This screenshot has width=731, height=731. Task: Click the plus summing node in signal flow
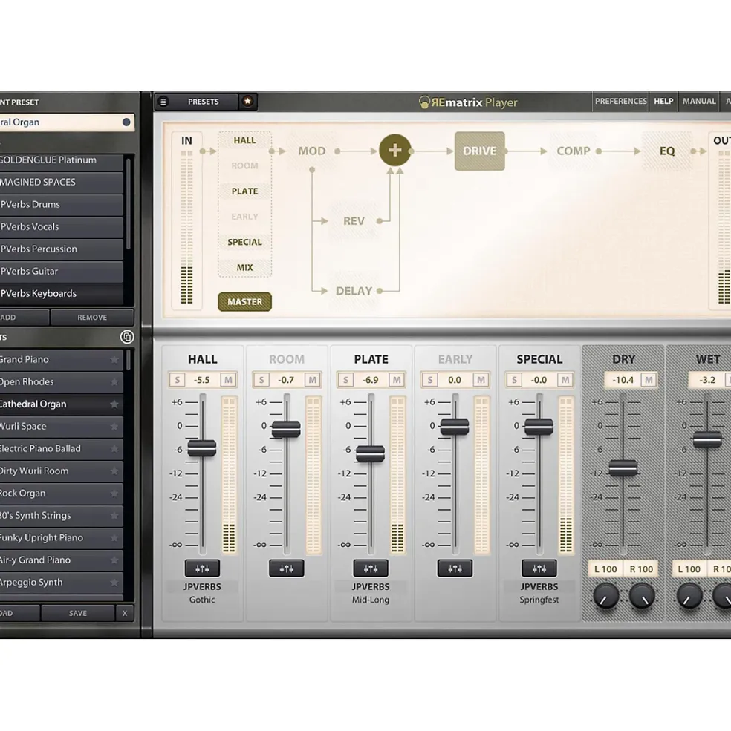point(395,151)
